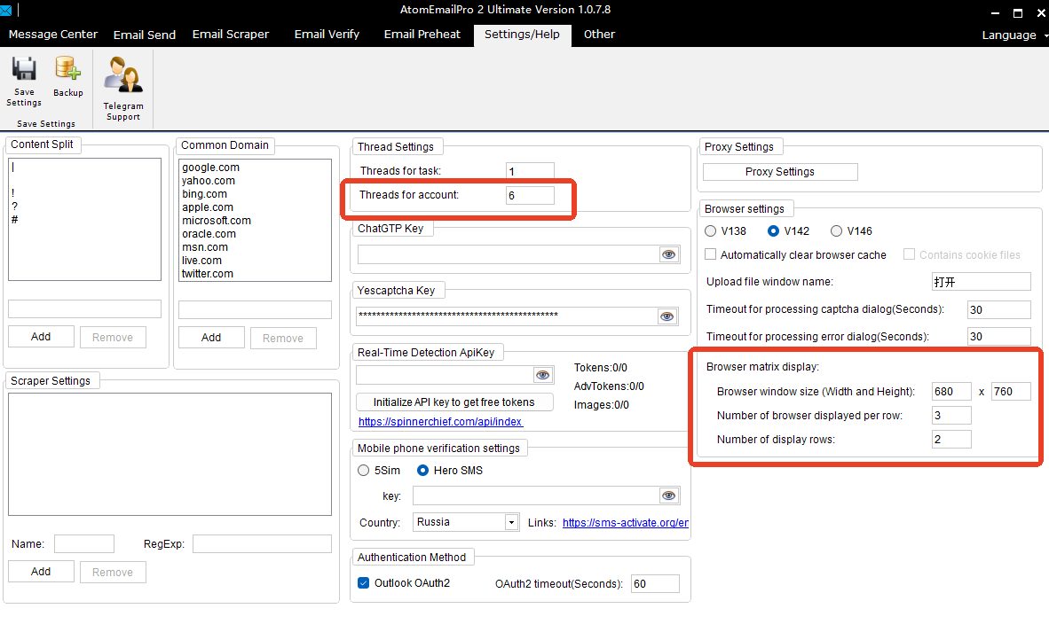Select google.com in Common Domain list

tap(210, 167)
